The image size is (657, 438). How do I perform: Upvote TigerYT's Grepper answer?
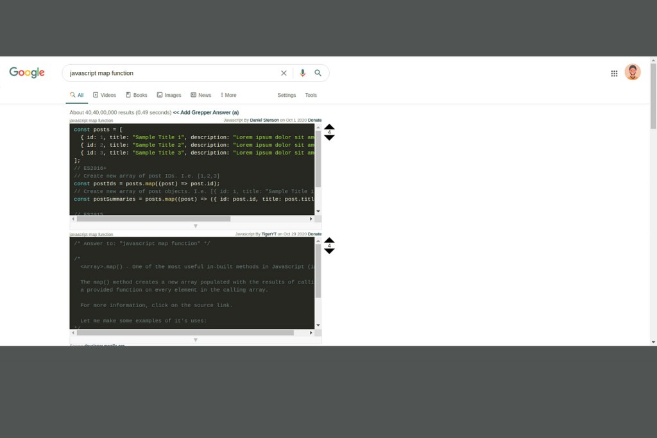329,240
